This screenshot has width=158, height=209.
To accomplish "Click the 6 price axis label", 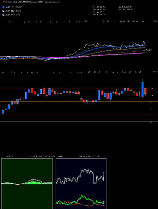I will (x=151, y=122).
